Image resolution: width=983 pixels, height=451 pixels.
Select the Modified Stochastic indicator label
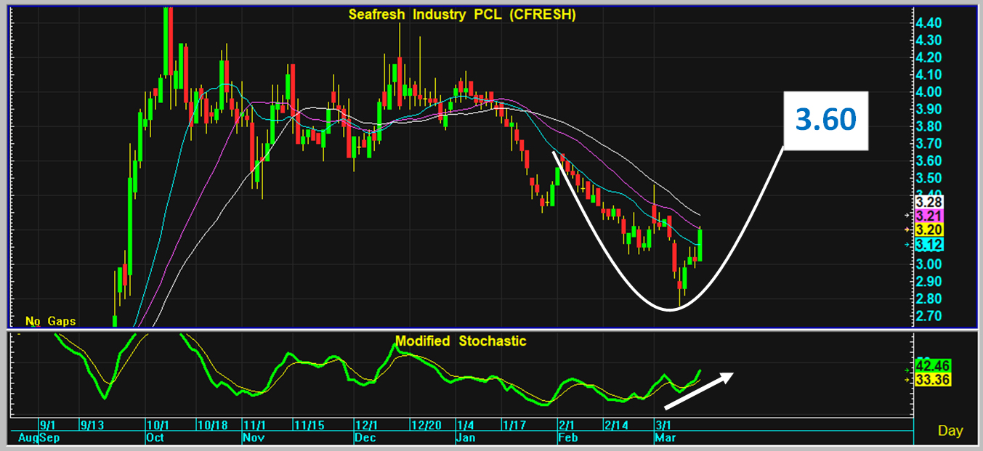point(461,341)
